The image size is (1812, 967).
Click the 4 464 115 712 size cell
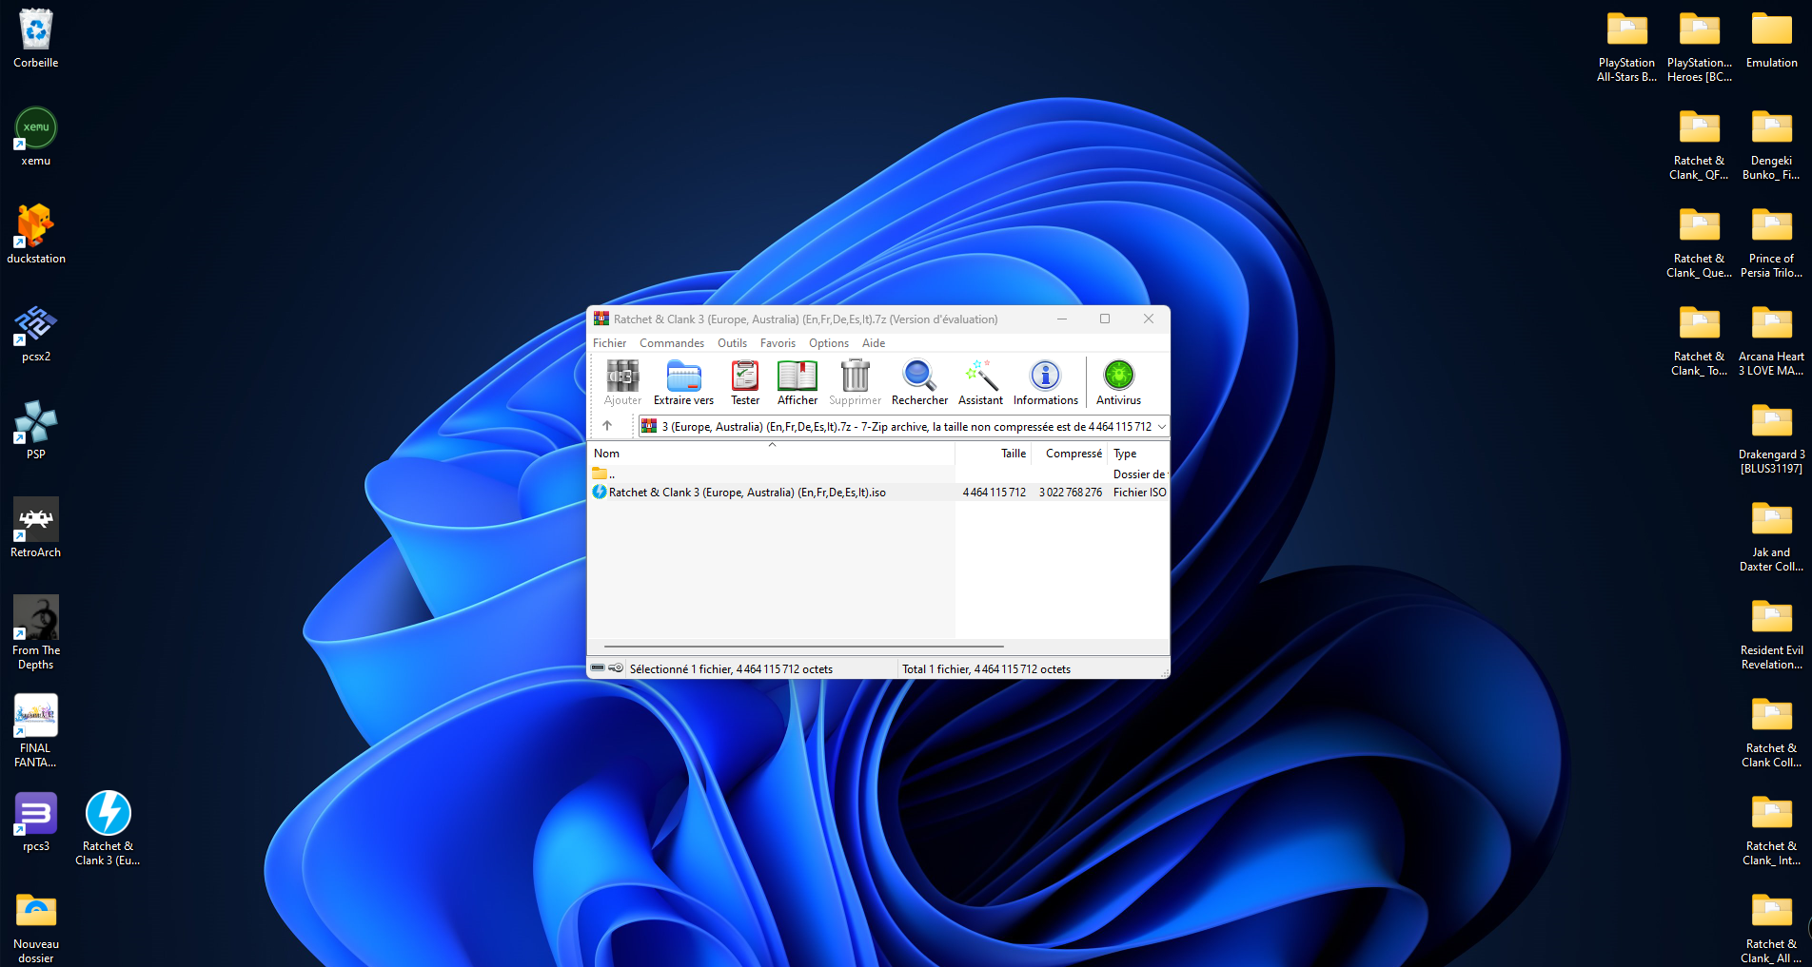[994, 493]
